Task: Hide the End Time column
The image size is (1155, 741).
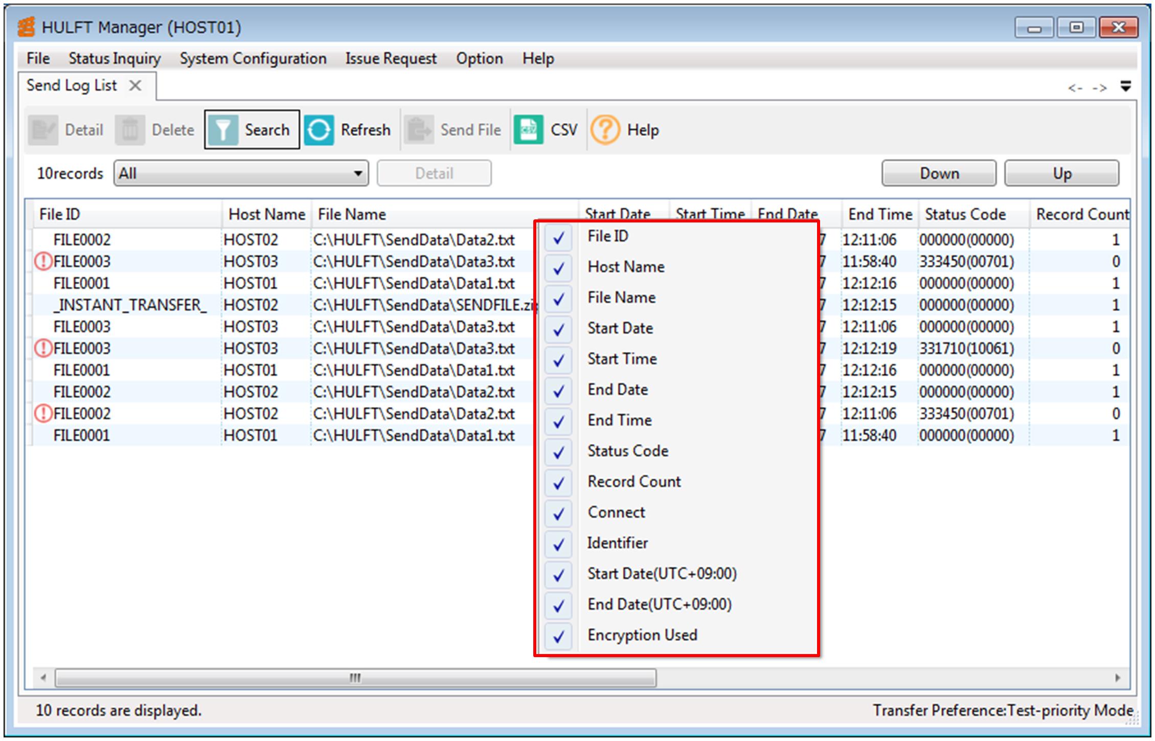Action: click(x=558, y=421)
